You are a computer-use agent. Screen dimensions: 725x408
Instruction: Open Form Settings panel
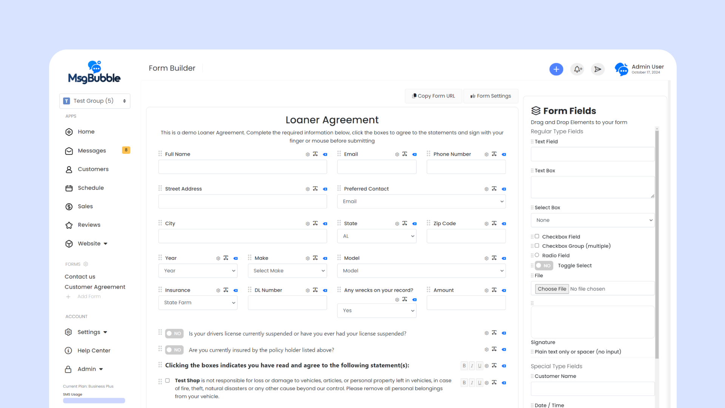pos(491,96)
